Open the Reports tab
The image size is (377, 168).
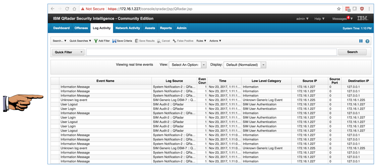click(x=166, y=28)
